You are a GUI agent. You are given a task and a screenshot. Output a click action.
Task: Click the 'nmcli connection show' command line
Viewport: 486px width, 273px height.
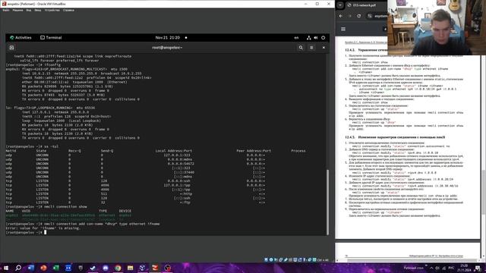click(46, 206)
